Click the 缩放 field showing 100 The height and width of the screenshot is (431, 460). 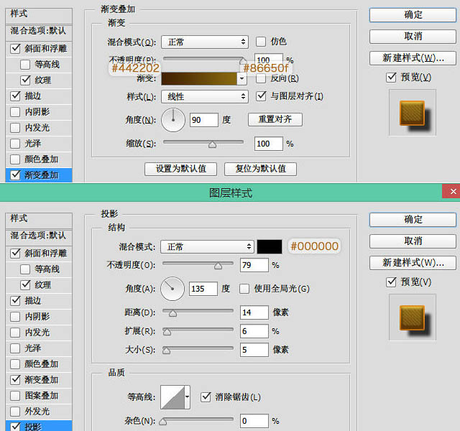coord(268,144)
